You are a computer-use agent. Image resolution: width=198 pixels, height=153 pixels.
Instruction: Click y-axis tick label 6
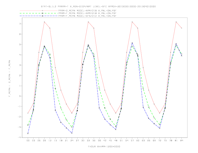pyautogui.click(x=20, y=34)
